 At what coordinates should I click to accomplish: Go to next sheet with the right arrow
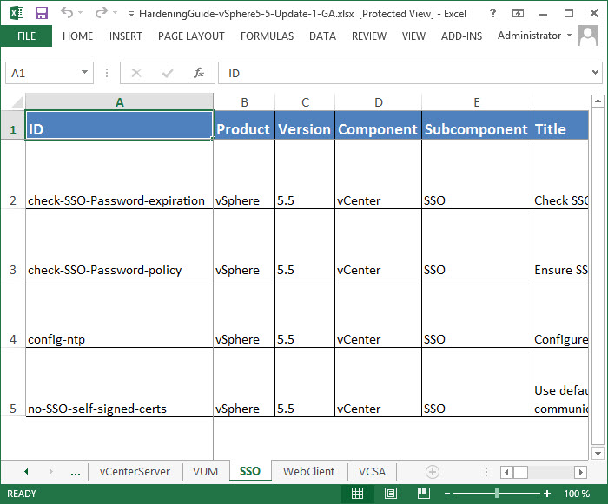[x=50, y=471]
